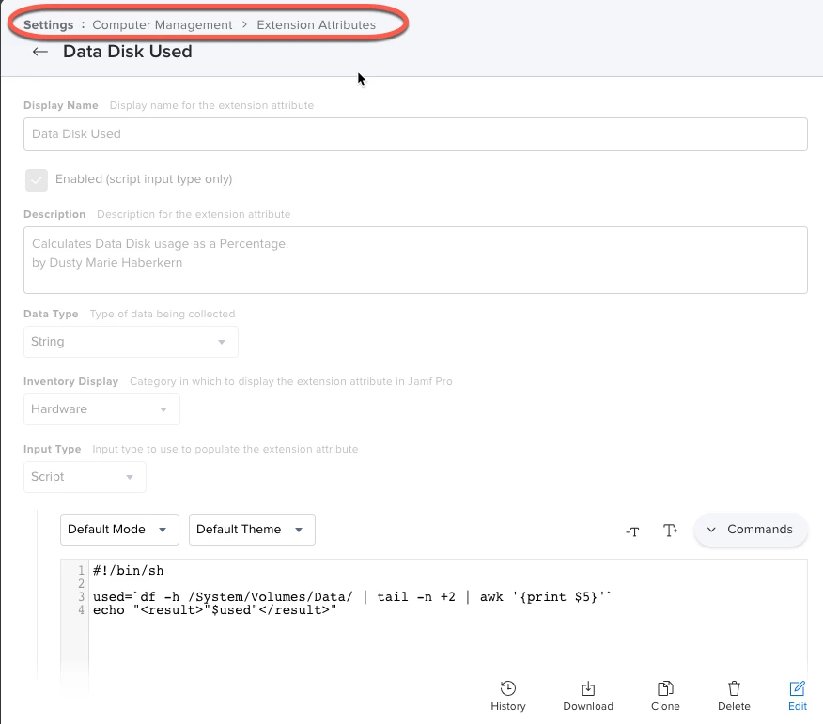The width and height of the screenshot is (823, 724).
Task: Expand the Default Theme dropdown
Action: tap(252, 530)
